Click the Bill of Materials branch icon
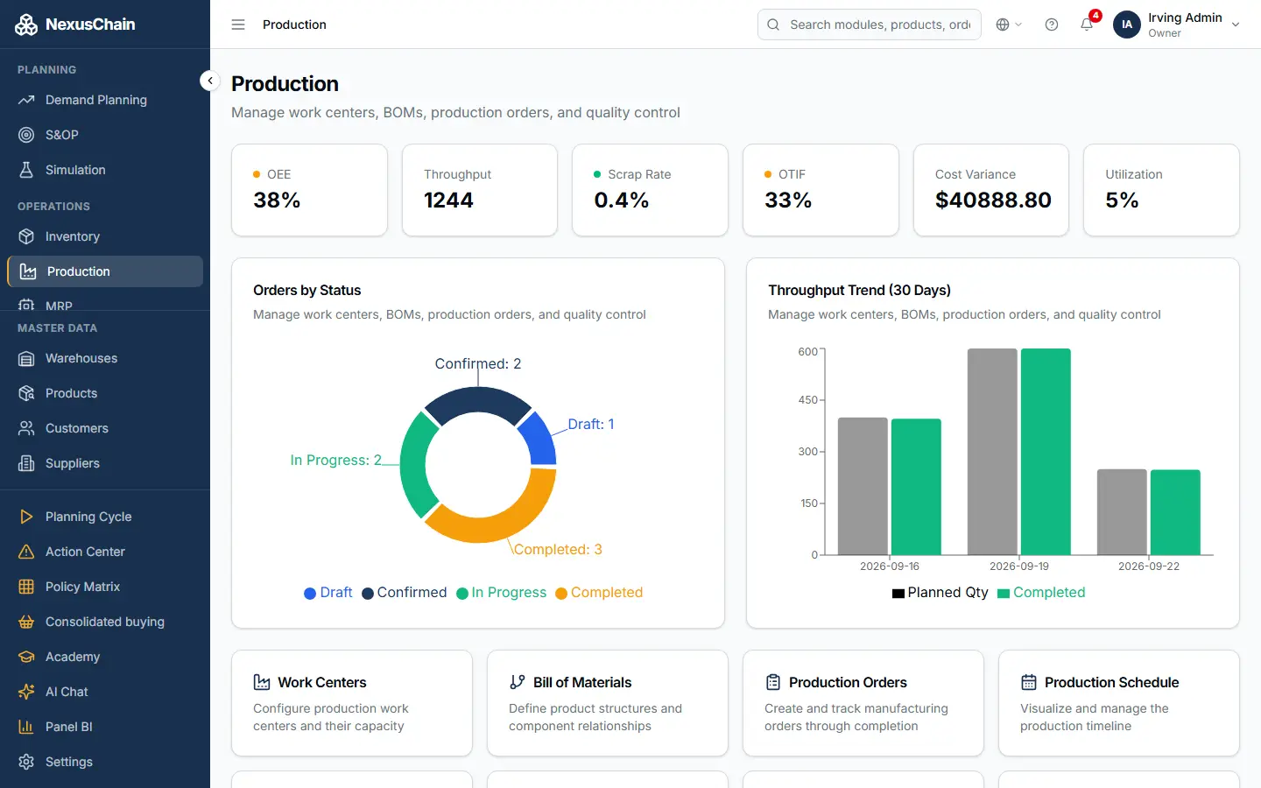This screenshot has height=788, width=1261. point(518,682)
